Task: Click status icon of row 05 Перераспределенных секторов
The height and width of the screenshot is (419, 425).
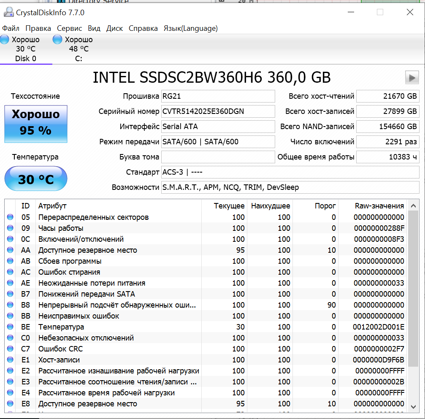Action: coord(10,217)
